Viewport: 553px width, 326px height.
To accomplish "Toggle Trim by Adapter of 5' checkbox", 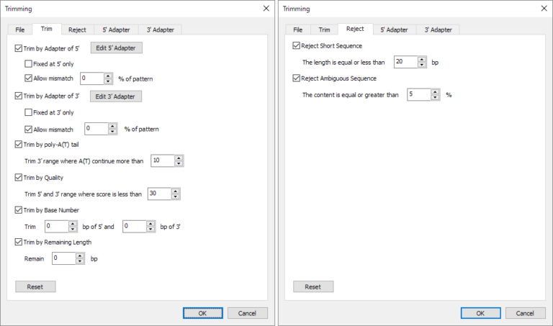I will pyautogui.click(x=19, y=48).
